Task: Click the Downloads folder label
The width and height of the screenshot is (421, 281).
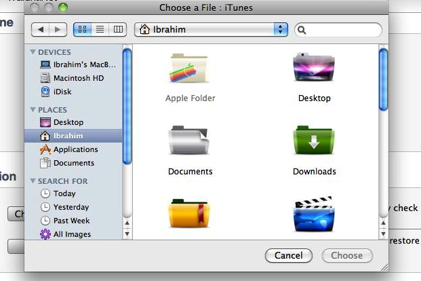Action: [x=315, y=172]
